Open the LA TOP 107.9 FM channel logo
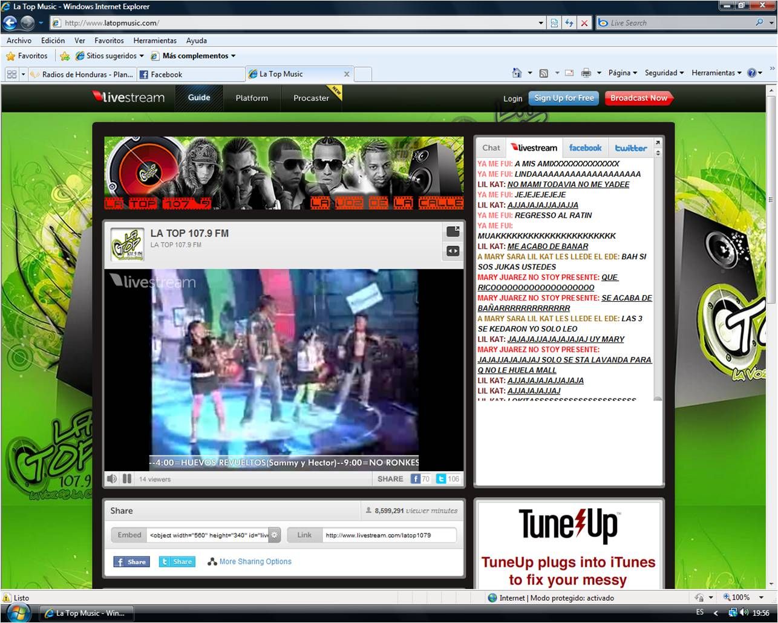This screenshot has height=623, width=778. (x=127, y=244)
